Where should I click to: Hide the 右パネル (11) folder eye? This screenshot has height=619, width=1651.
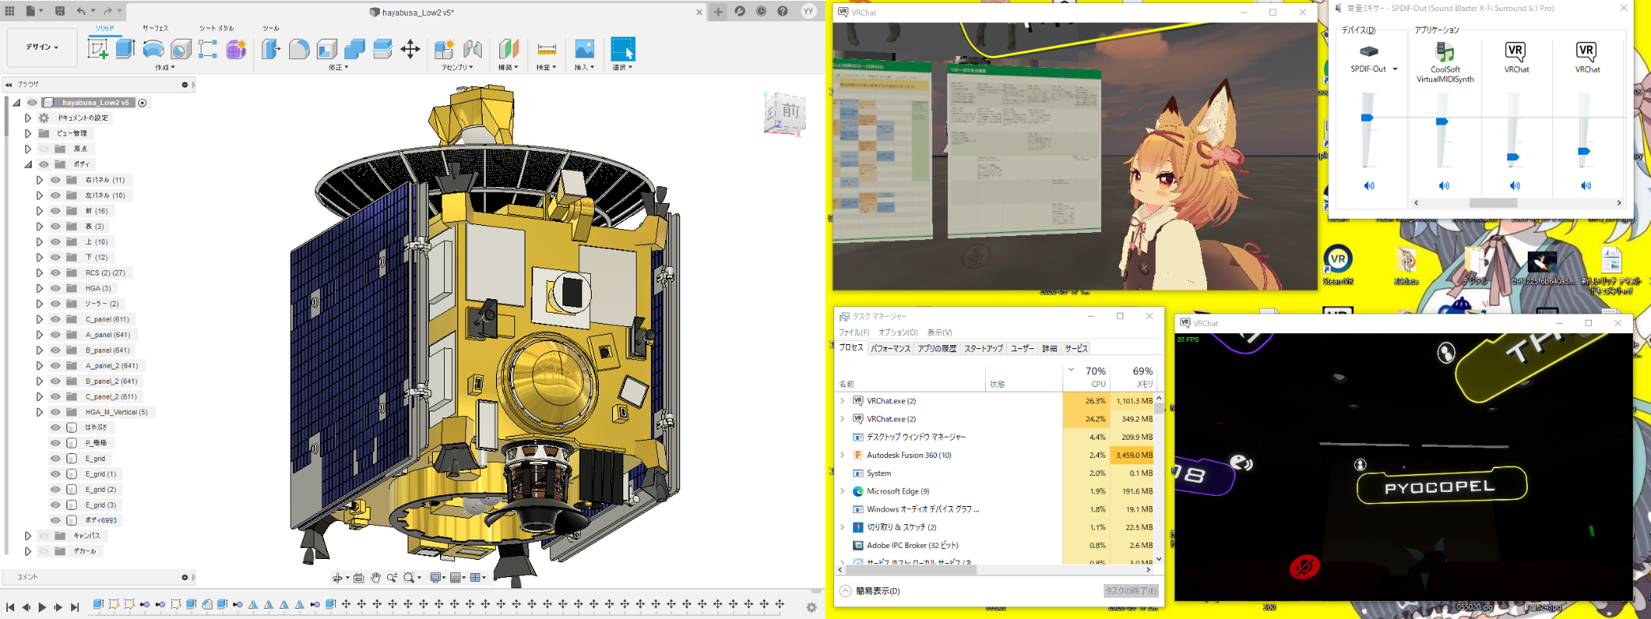coord(55,180)
